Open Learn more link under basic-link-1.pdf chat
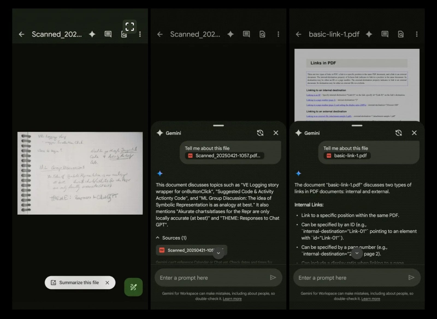This screenshot has width=437, height=319. click(370, 299)
